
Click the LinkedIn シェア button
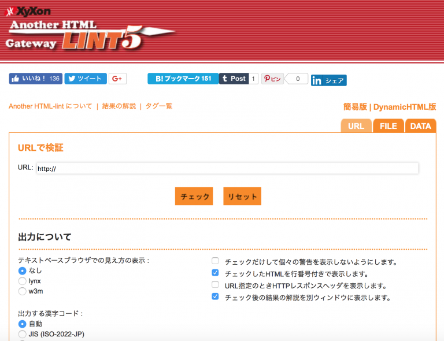coord(329,80)
